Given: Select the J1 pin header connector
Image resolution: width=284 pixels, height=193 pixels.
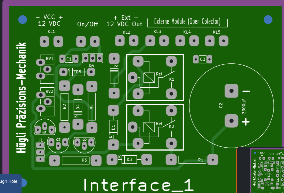Looking at the screenshot, I should pyautogui.click(x=40, y=152).
